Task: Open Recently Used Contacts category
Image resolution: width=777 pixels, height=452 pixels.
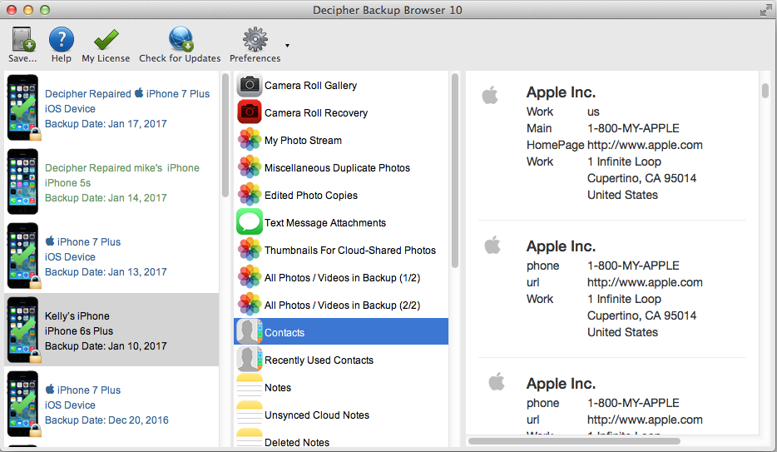Action: 319,360
